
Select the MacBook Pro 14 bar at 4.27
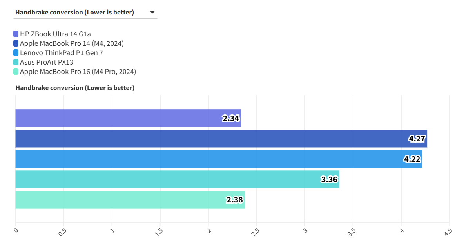coord(212,139)
